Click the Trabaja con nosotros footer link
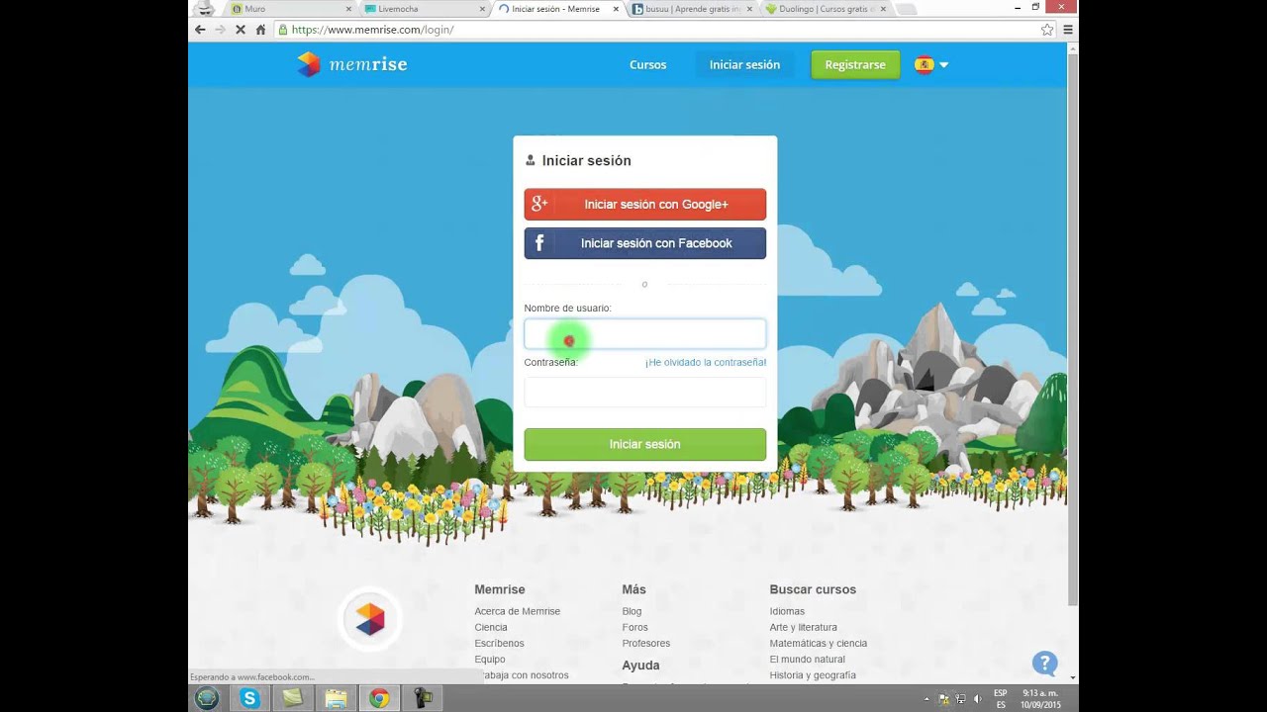 coord(522,675)
